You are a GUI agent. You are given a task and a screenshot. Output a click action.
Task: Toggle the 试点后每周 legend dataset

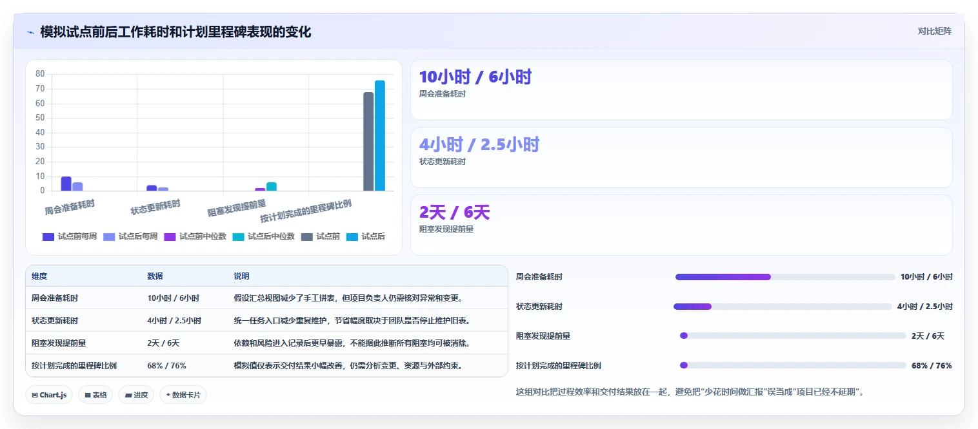click(x=130, y=236)
